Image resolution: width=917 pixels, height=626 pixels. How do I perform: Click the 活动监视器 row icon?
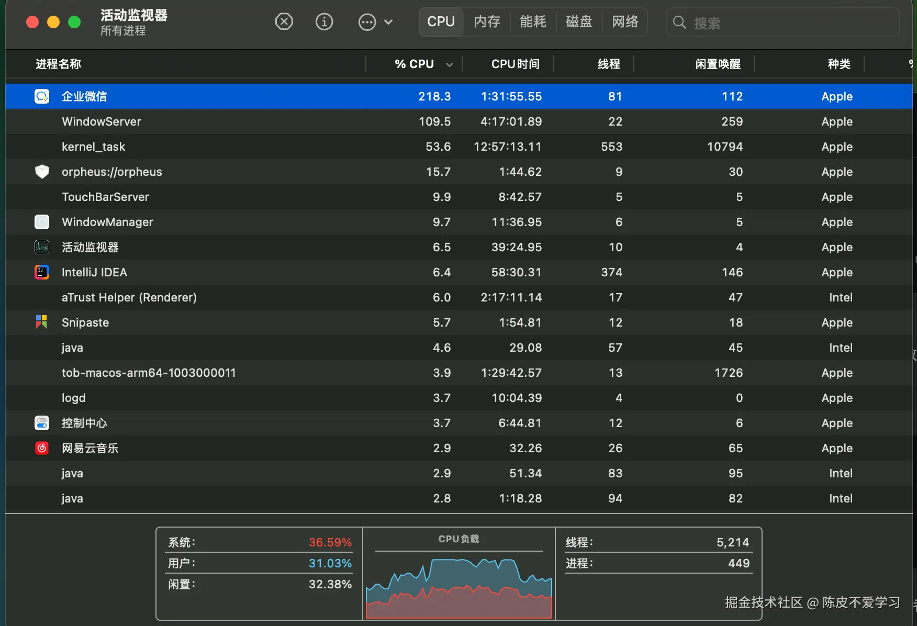click(x=41, y=247)
